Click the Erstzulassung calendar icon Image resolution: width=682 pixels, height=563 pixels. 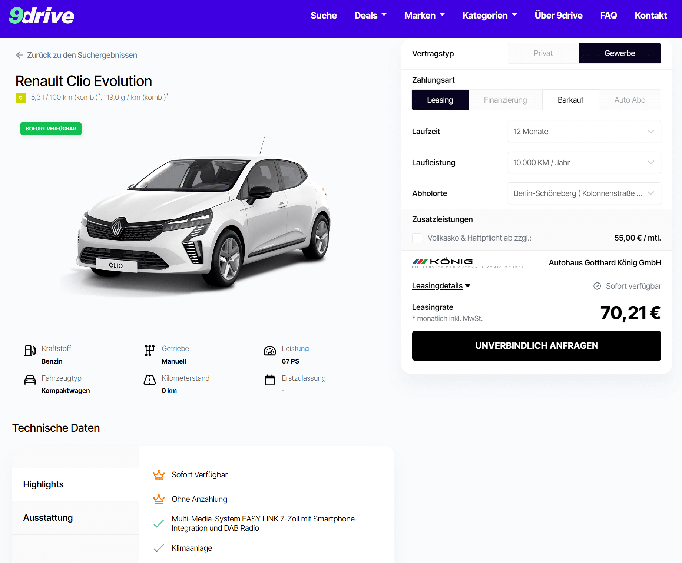[x=270, y=380]
